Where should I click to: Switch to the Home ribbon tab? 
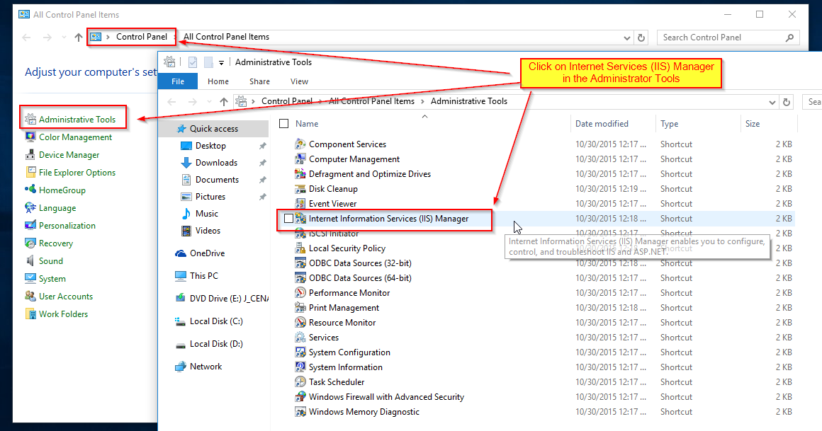tap(218, 81)
